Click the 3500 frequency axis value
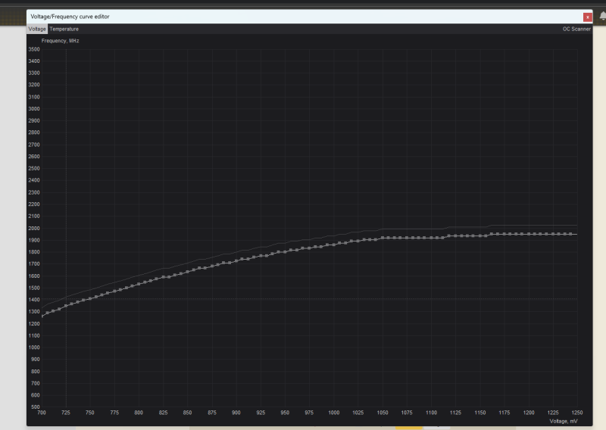Image resolution: width=606 pixels, height=430 pixels. coord(34,49)
